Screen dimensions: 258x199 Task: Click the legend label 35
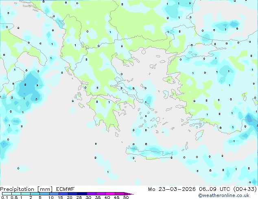coord(98,197)
